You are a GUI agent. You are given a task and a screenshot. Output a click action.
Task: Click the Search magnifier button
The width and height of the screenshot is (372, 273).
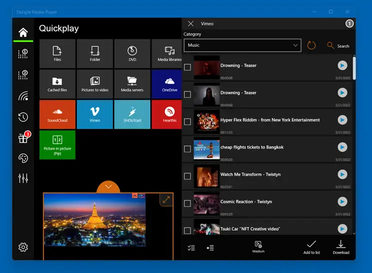(x=338, y=45)
